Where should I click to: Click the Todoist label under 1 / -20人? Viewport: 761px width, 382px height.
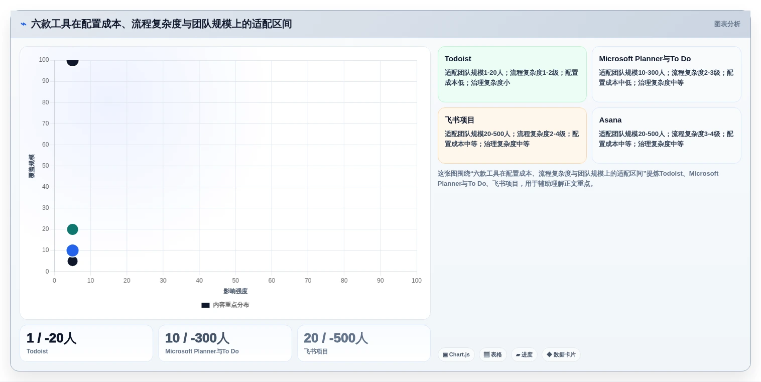click(x=37, y=351)
